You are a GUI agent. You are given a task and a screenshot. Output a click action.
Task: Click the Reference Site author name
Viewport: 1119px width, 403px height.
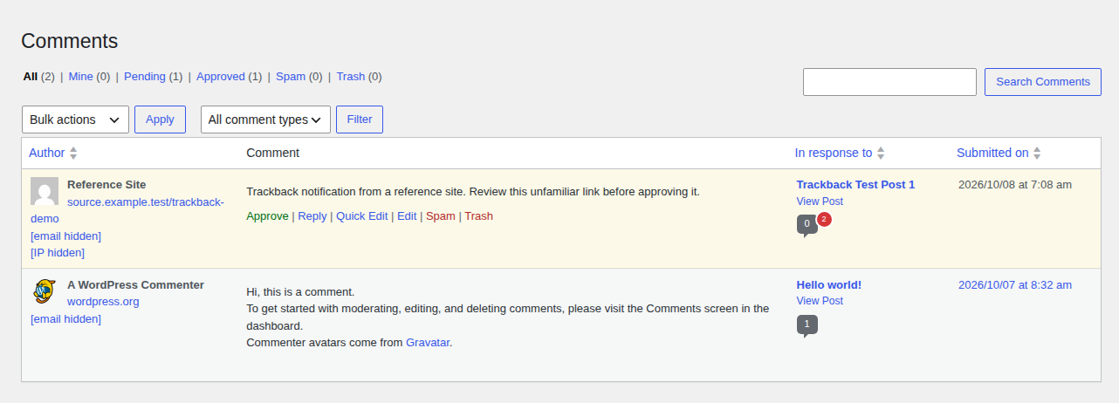(106, 185)
